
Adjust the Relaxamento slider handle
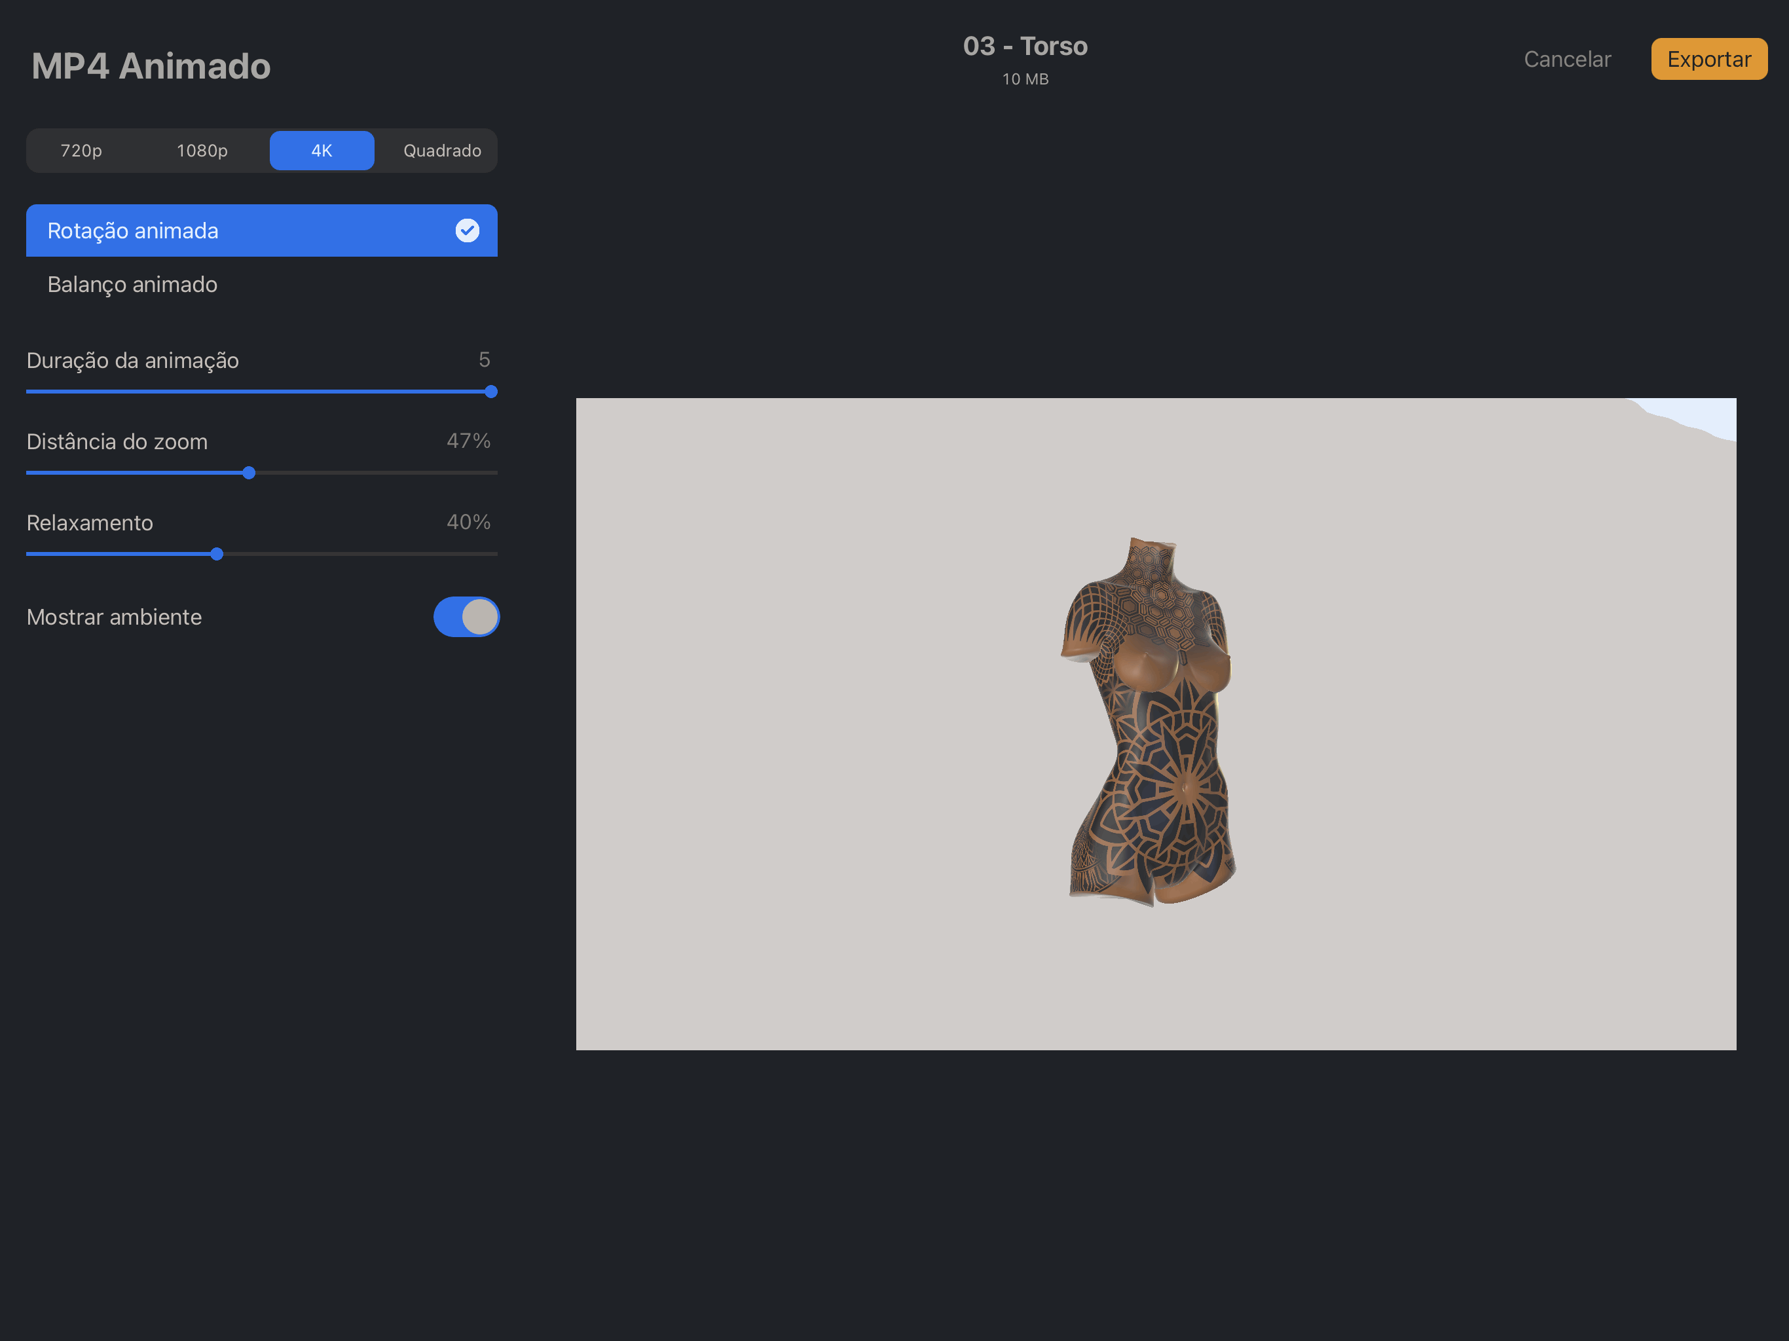point(216,554)
